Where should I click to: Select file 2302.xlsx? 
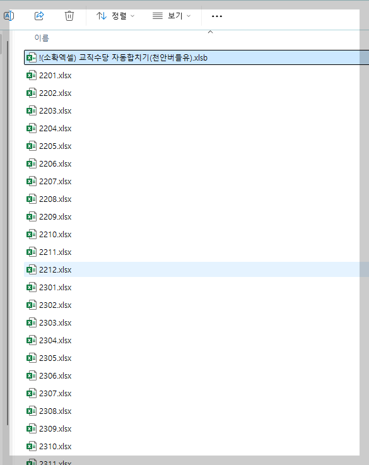click(55, 305)
